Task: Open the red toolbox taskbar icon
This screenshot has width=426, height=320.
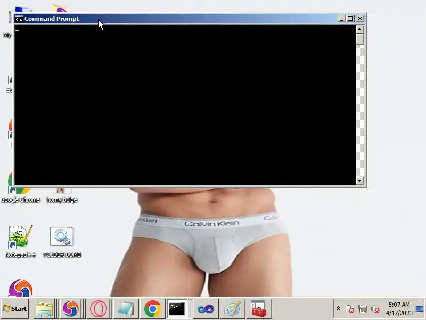Action: point(259,309)
